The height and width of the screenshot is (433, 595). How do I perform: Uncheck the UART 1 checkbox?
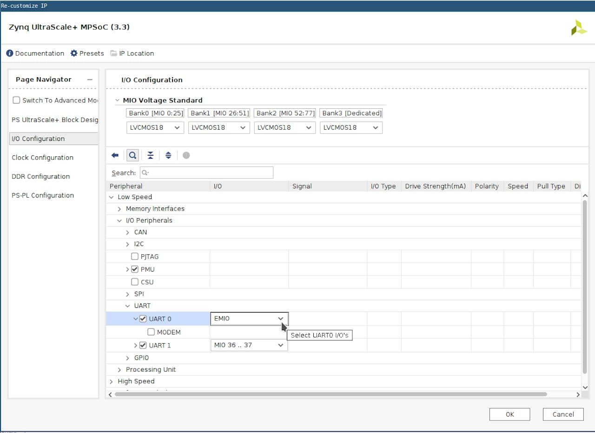coord(143,345)
